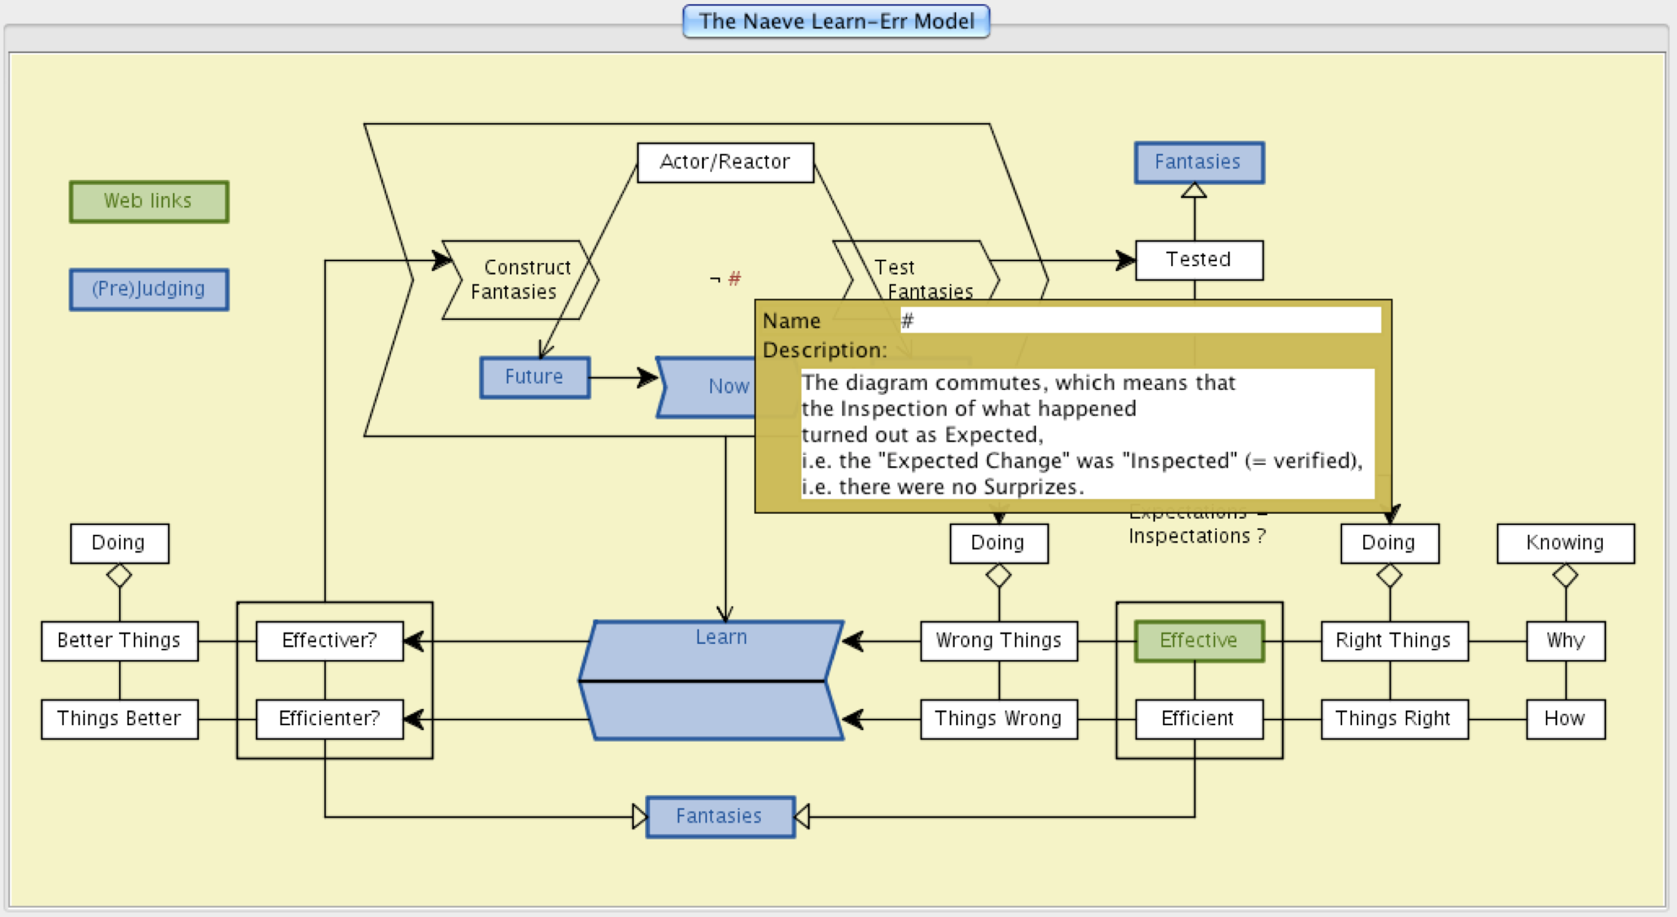Click the top Fantasies blue box
Viewport: 1677px width, 917px height.
point(1199,162)
